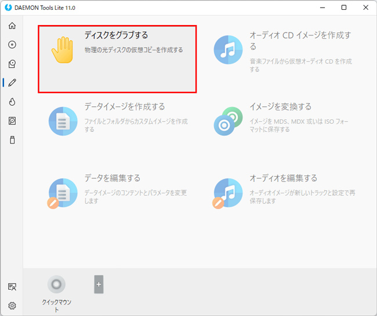Open the Images disc icon in sidebar
This screenshot has width=377, height=316.
pyautogui.click(x=12, y=45)
